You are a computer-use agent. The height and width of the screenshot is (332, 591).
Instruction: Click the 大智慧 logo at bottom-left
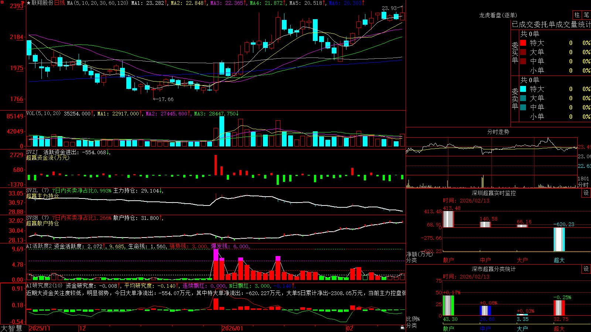(11, 328)
